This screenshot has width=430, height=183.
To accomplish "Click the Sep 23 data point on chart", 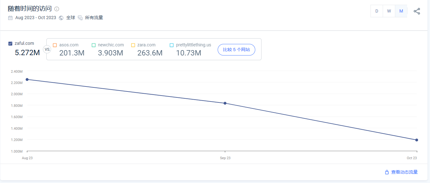I will tap(225, 103).
